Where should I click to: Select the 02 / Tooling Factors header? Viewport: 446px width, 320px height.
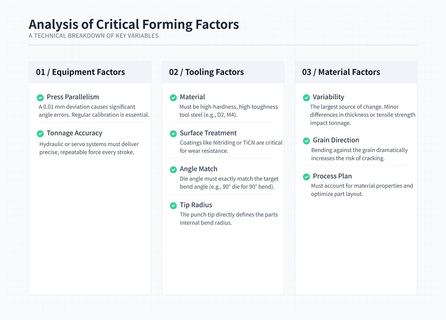[x=206, y=72]
